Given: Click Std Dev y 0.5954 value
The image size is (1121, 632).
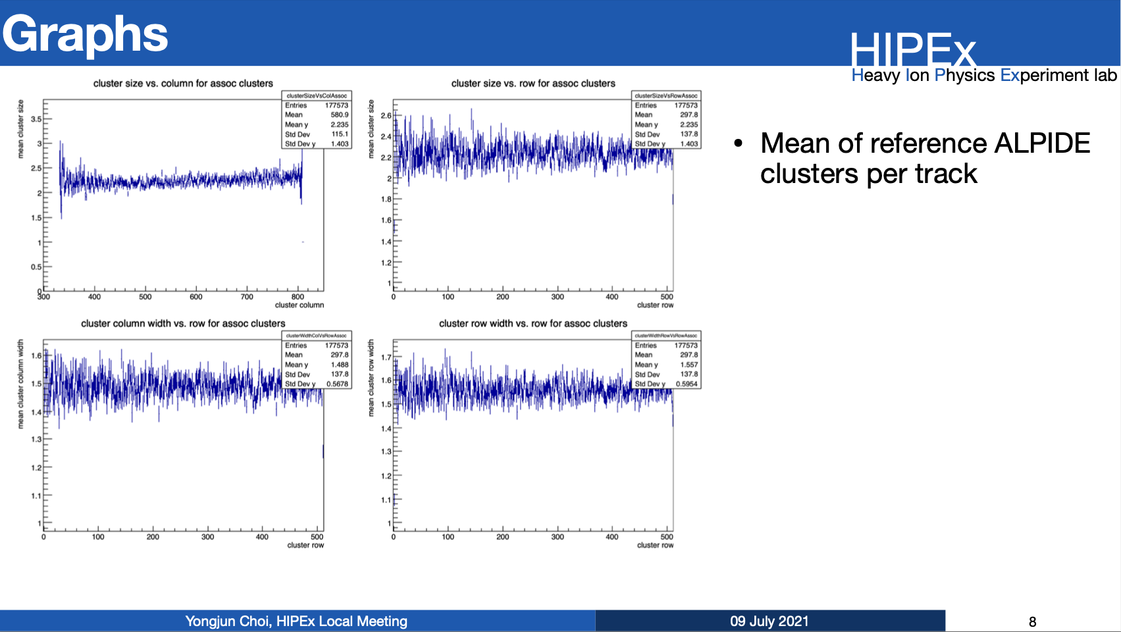Looking at the screenshot, I should 687,384.
